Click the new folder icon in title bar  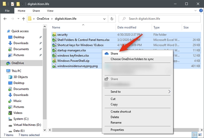18,4
